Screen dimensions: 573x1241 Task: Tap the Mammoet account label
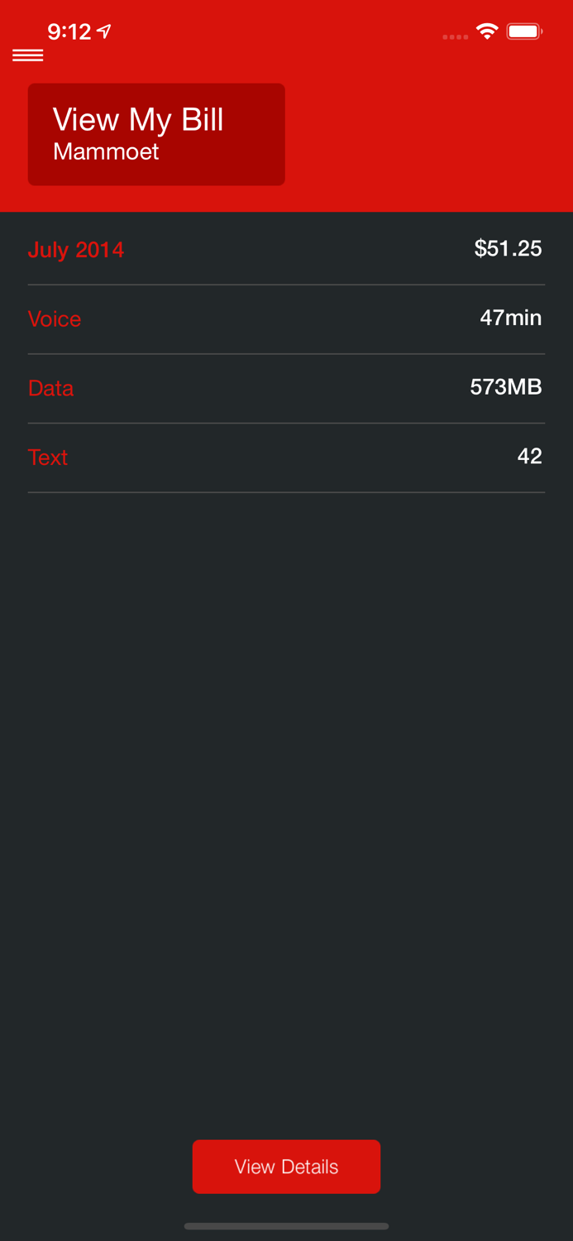[x=107, y=151]
